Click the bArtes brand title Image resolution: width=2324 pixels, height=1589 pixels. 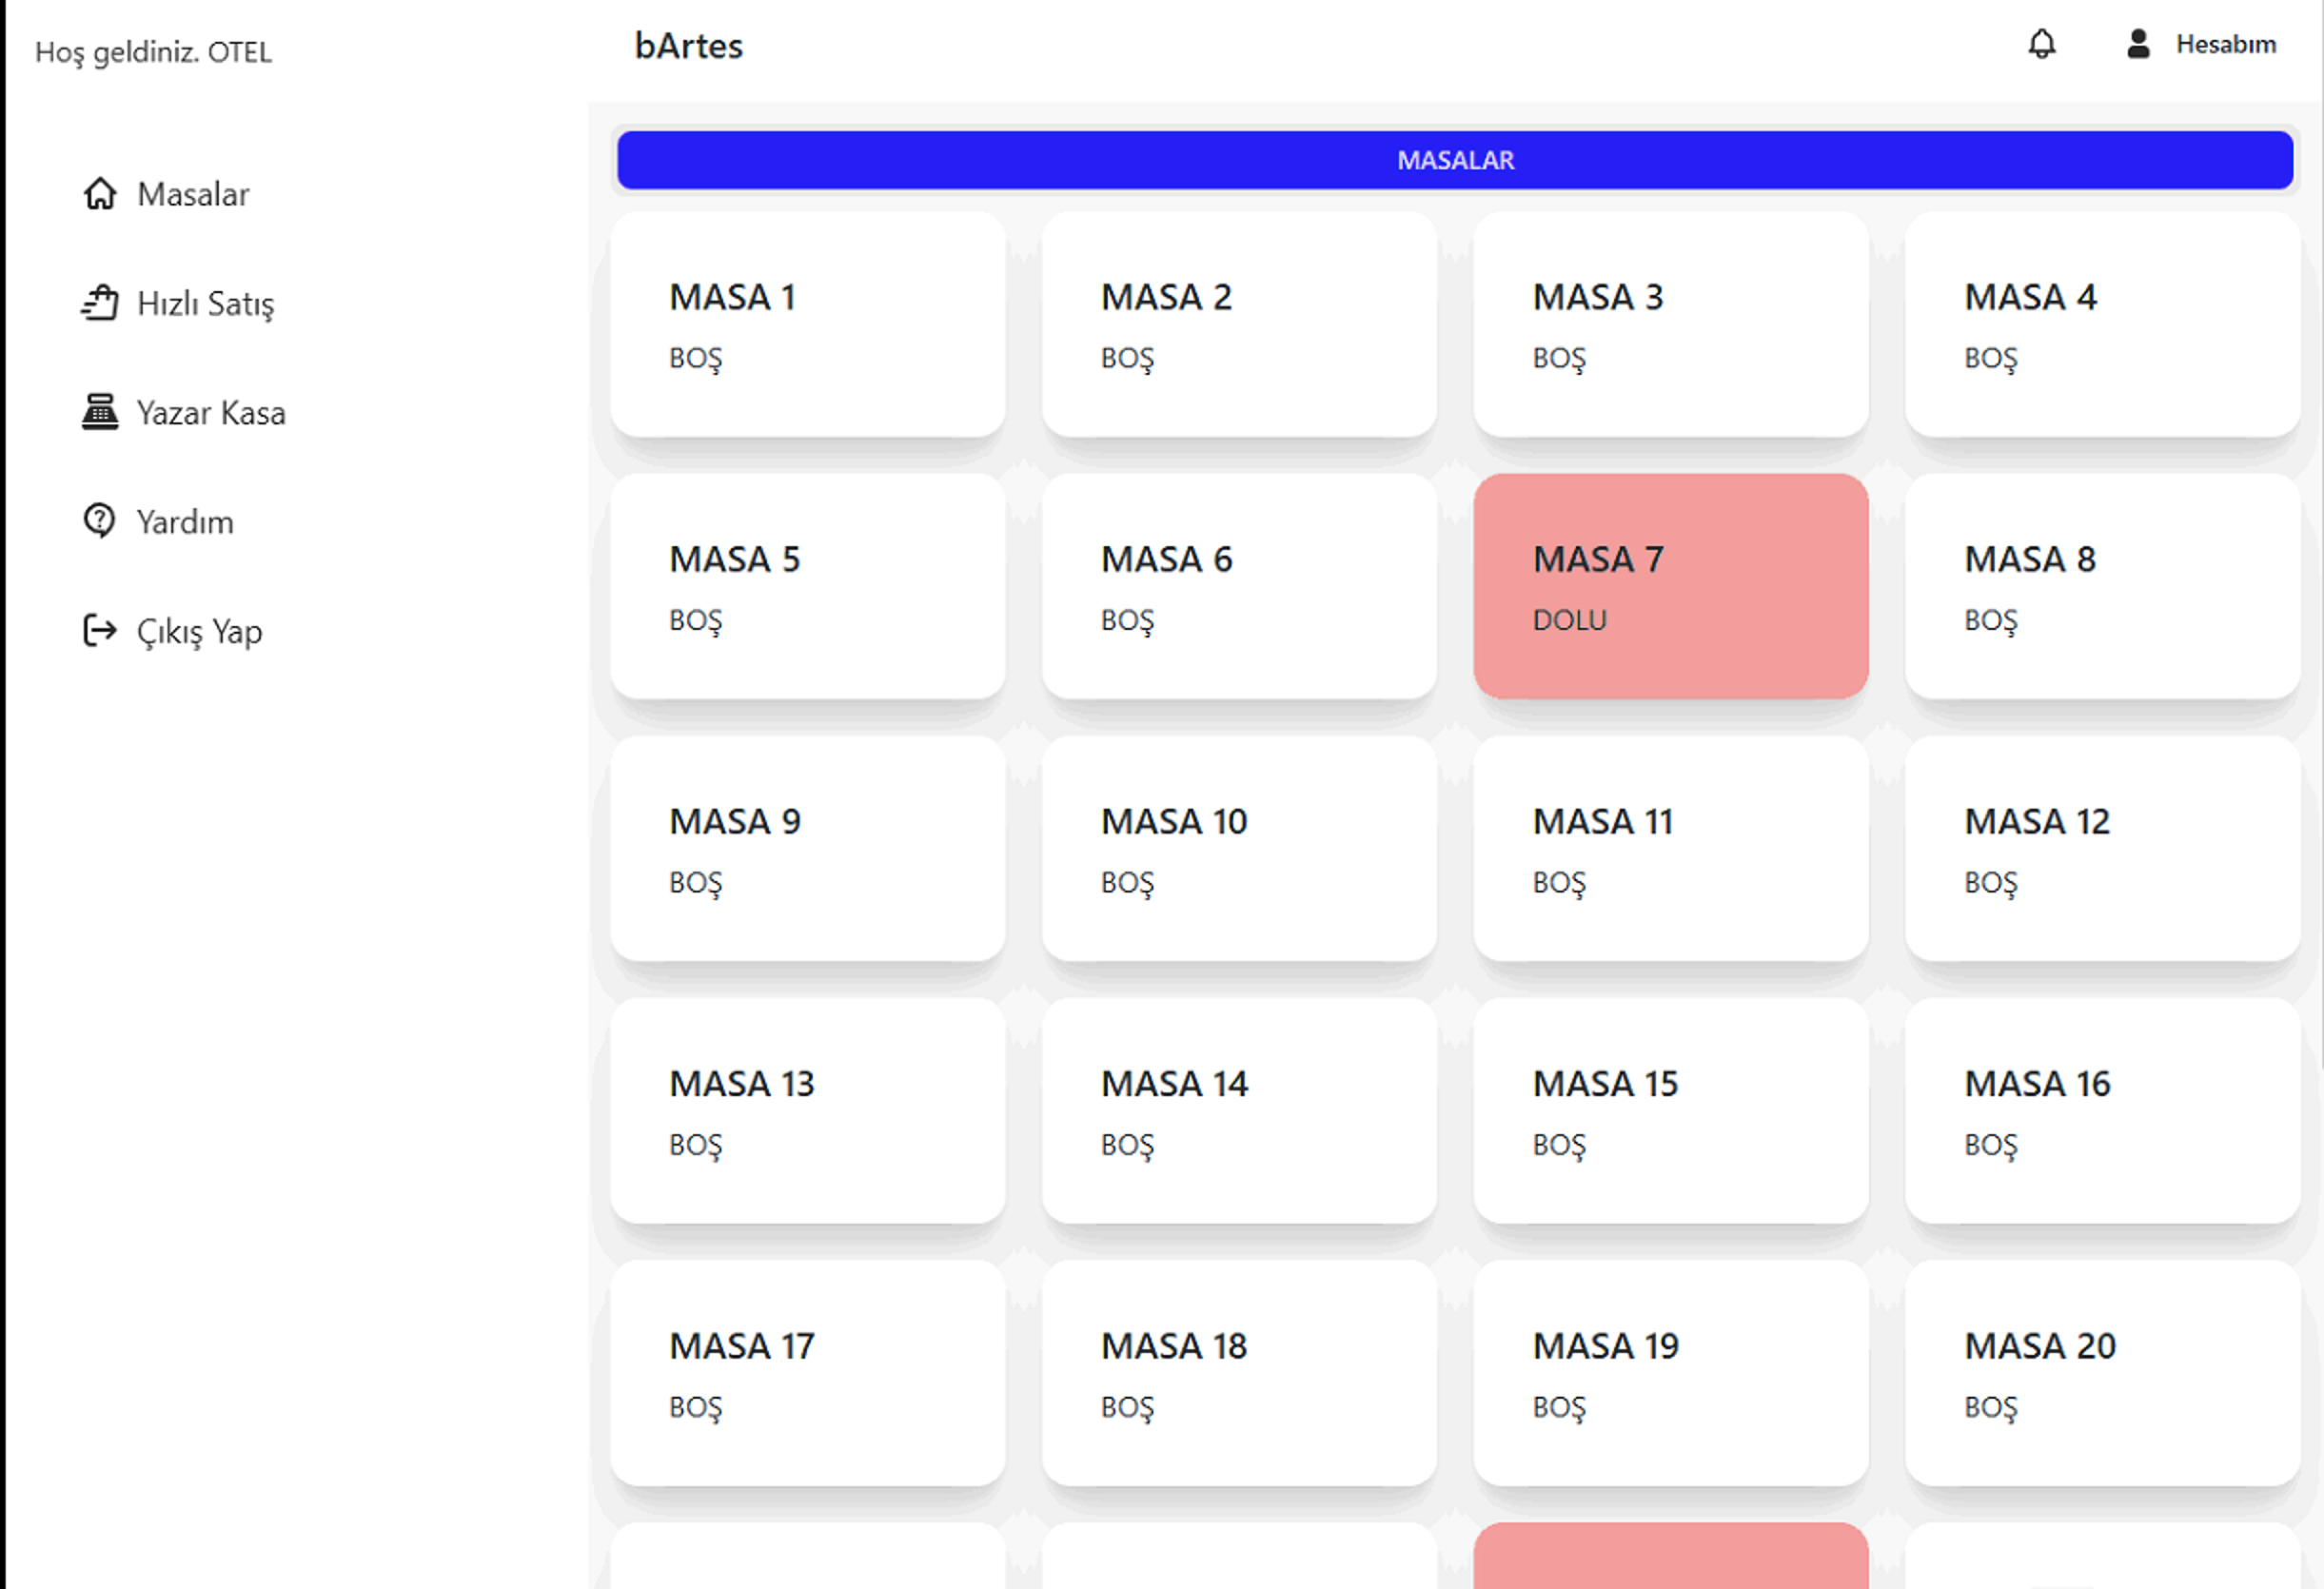pyautogui.click(x=688, y=46)
